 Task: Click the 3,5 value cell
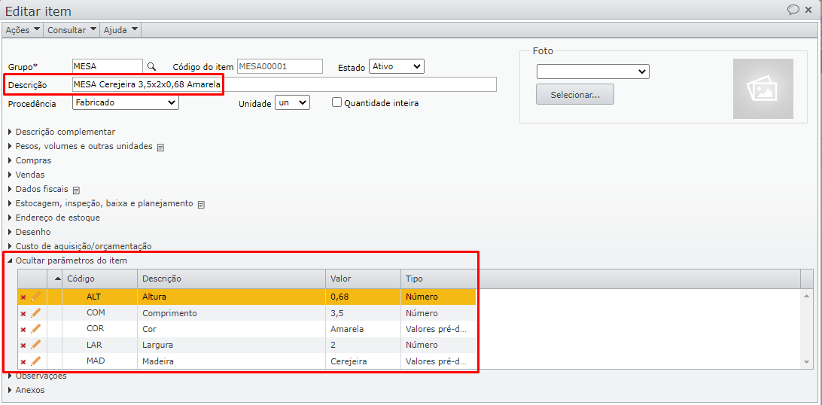point(364,313)
